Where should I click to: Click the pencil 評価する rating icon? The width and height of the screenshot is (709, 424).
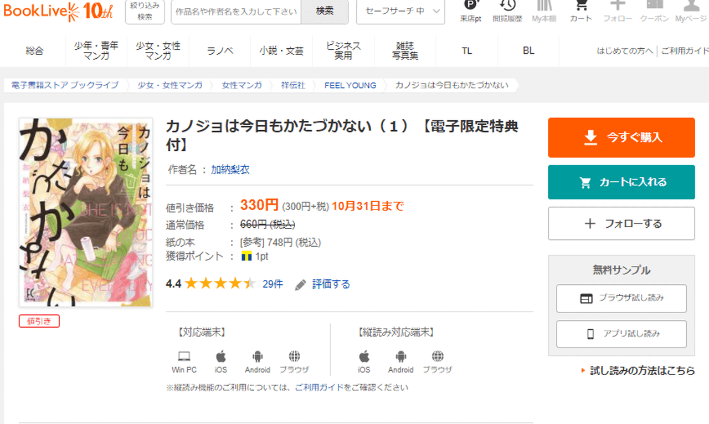[301, 284]
